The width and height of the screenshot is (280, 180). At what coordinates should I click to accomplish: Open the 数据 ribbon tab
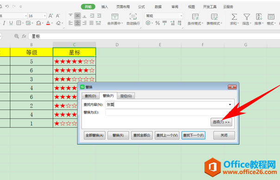(158, 7)
